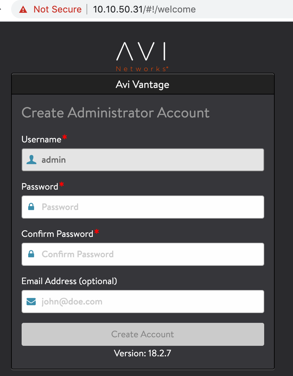Image resolution: width=293 pixels, height=376 pixels.
Task: Focus the Password input field
Action: click(x=143, y=207)
